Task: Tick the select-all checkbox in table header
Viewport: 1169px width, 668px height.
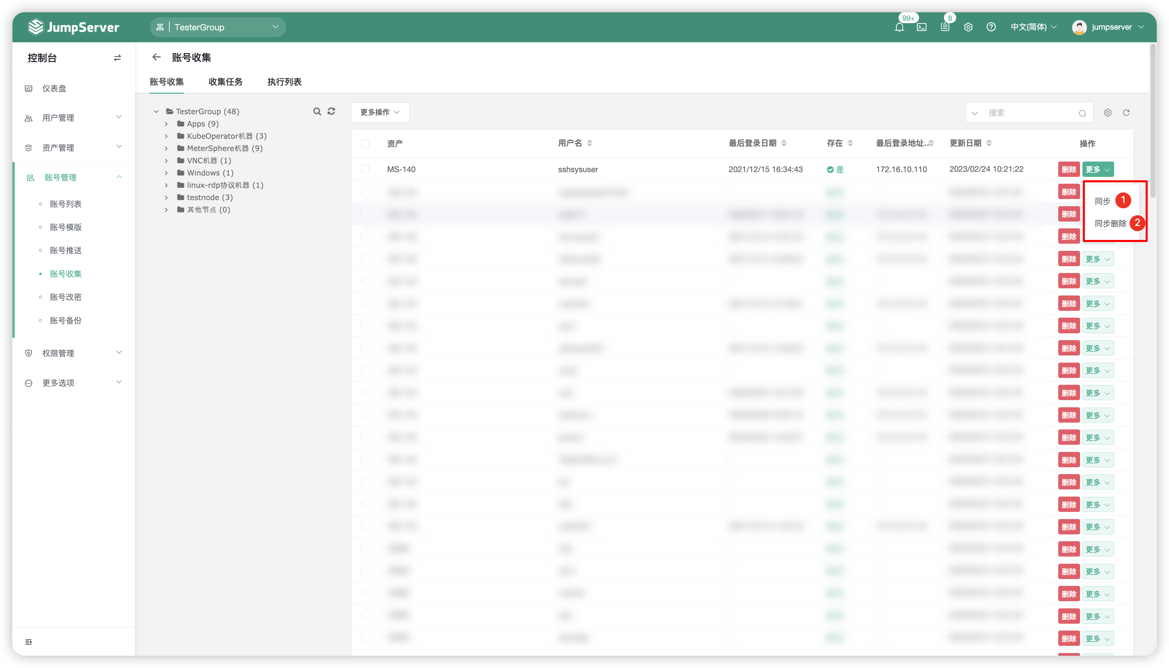Action: pyautogui.click(x=365, y=143)
